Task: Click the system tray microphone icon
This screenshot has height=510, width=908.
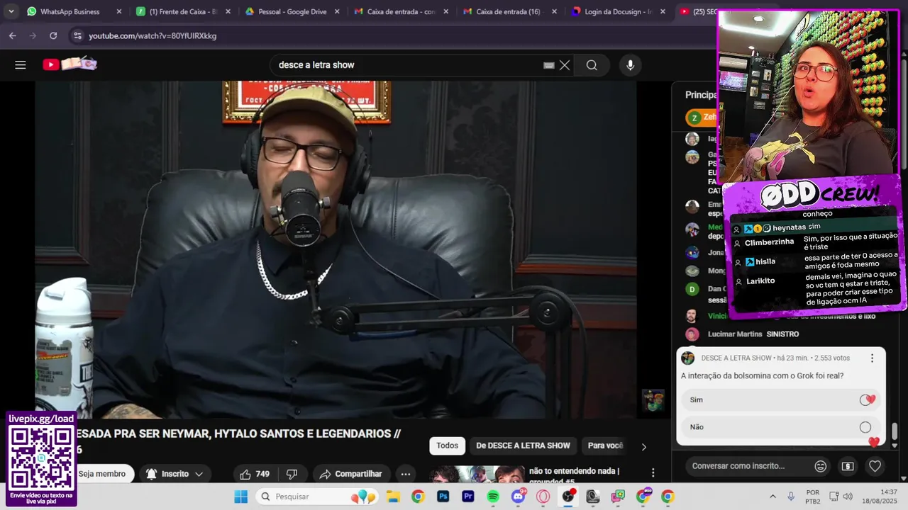Action: click(x=791, y=497)
